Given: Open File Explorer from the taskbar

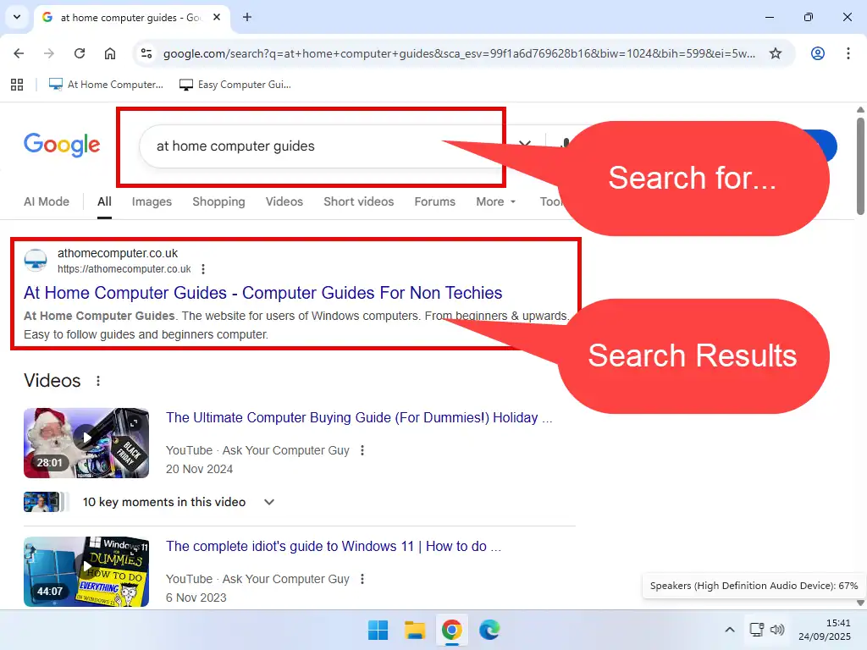Looking at the screenshot, I should 414,630.
